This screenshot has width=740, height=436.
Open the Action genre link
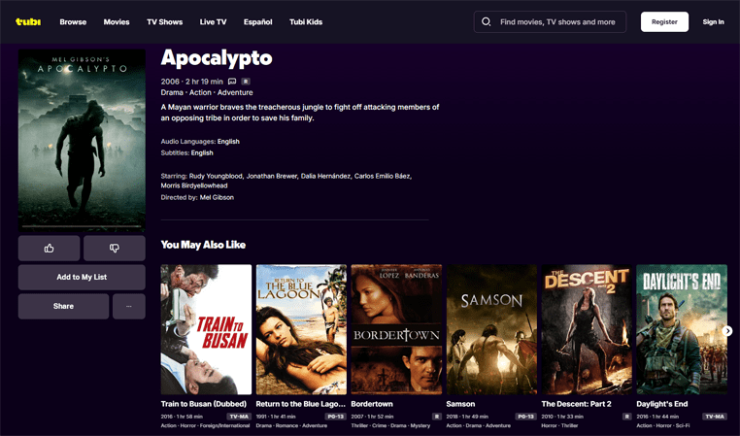click(200, 92)
